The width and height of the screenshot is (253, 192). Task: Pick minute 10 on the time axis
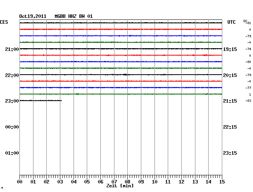(x=155, y=182)
